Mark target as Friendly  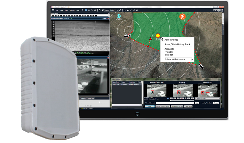point(169,52)
